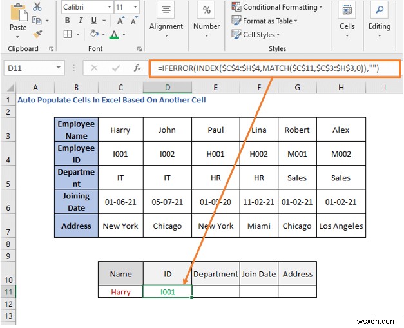Click the Paste clipboard icon
The height and width of the screenshot is (328, 404).
[x=19, y=12]
